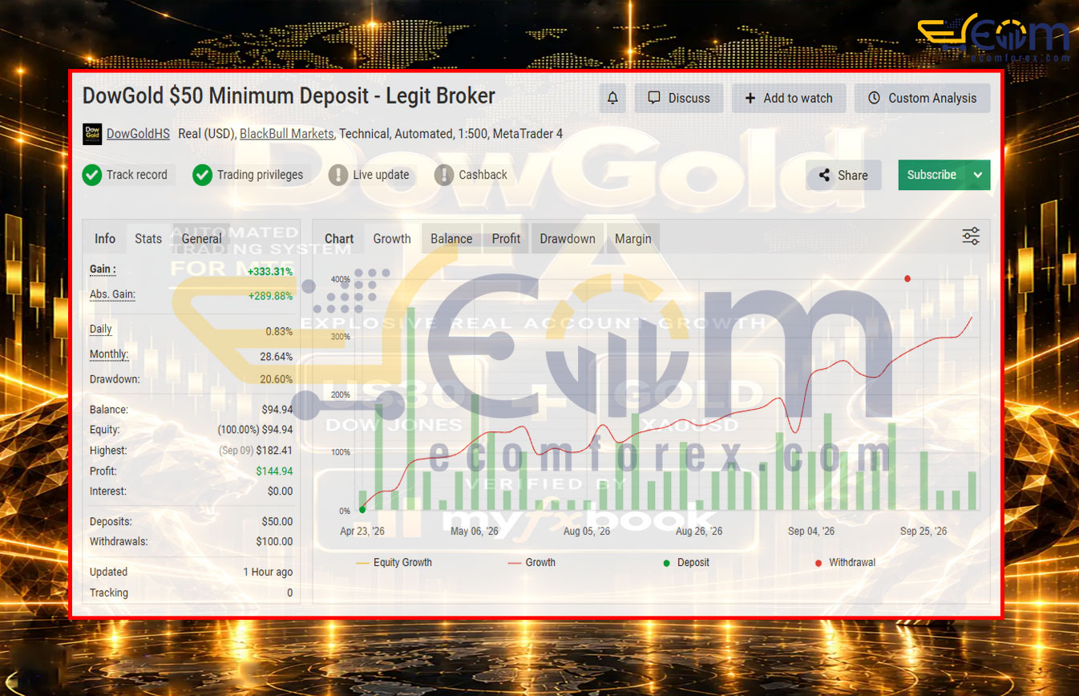This screenshot has width=1079, height=696.
Task: Click the notification bell icon
Action: tap(612, 99)
